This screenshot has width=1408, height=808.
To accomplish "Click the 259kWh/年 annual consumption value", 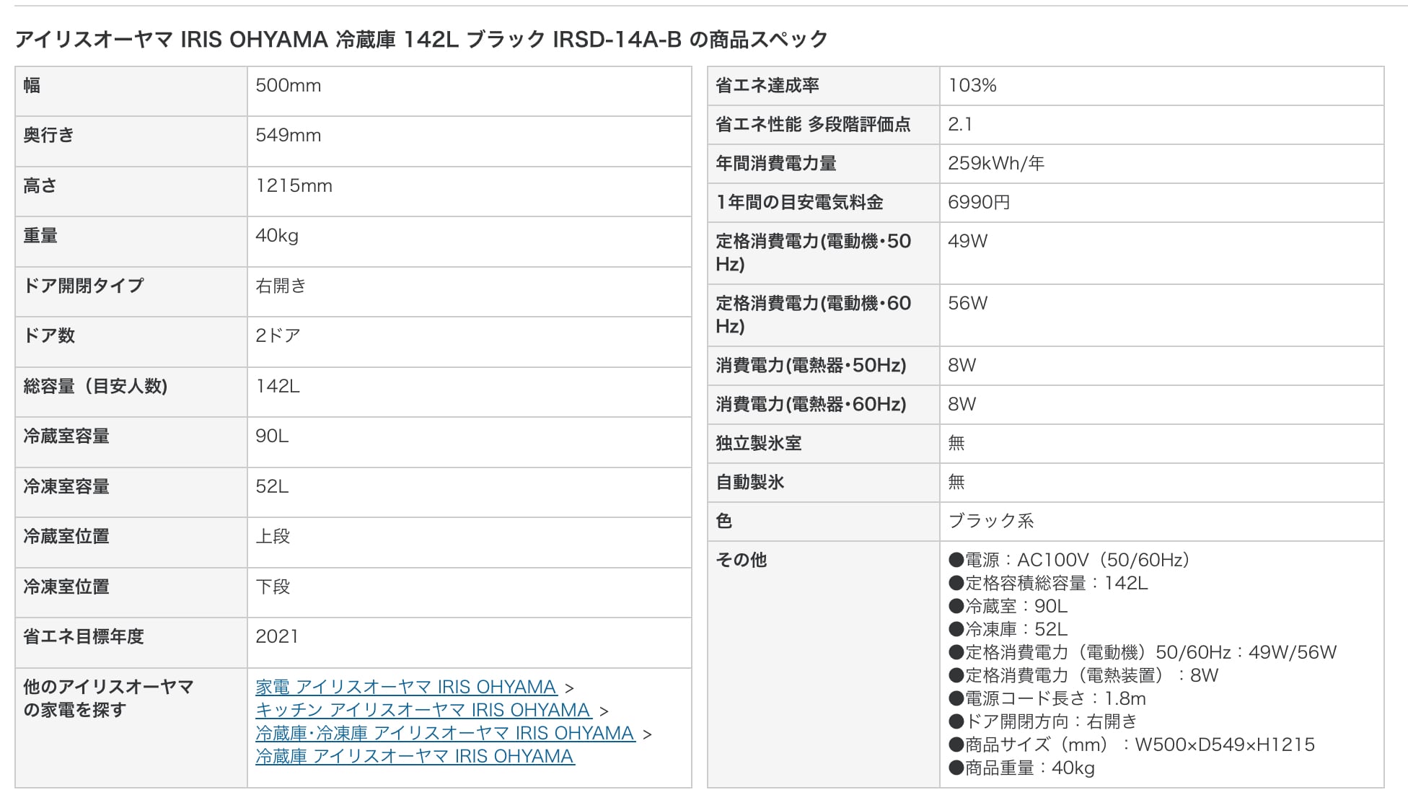I will point(996,164).
